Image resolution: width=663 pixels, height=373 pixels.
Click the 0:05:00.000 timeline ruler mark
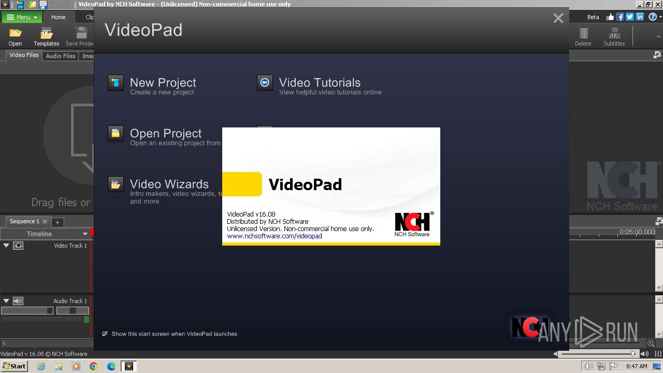coord(637,232)
